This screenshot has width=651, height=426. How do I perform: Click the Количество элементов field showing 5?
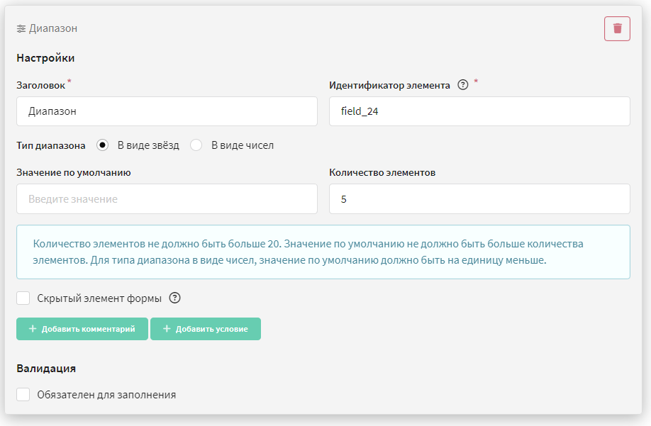pyautogui.click(x=479, y=199)
